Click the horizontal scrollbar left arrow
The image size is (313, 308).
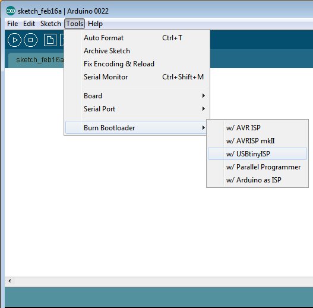[x=10, y=281]
